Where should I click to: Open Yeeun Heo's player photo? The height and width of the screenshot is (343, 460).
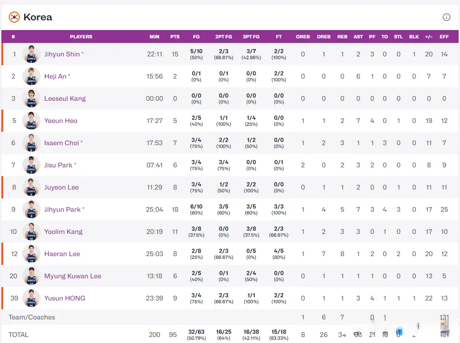point(31,121)
